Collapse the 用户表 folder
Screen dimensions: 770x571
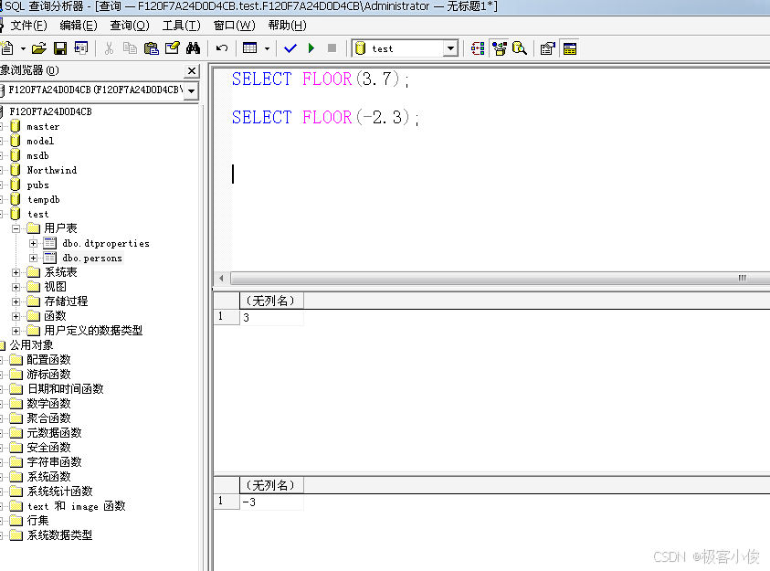pyautogui.click(x=16, y=228)
